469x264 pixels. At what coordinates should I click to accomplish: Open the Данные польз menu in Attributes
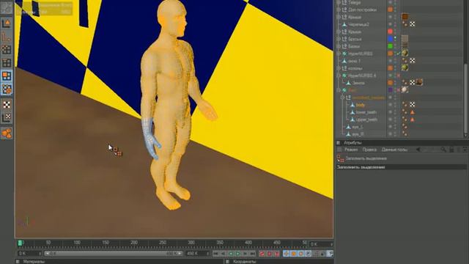pyautogui.click(x=394, y=150)
